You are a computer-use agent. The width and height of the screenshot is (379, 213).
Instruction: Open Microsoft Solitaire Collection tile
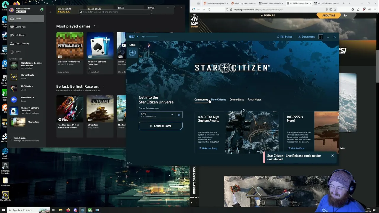click(100, 53)
